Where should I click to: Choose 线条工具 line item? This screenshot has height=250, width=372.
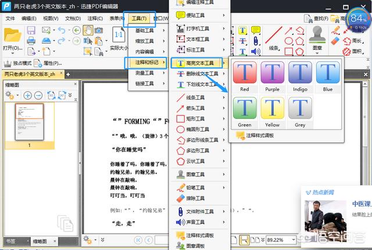point(200,97)
